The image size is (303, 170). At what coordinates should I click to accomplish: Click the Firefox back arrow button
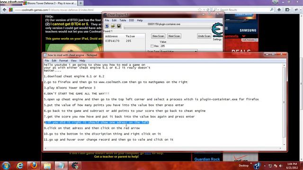(x=5, y=9)
